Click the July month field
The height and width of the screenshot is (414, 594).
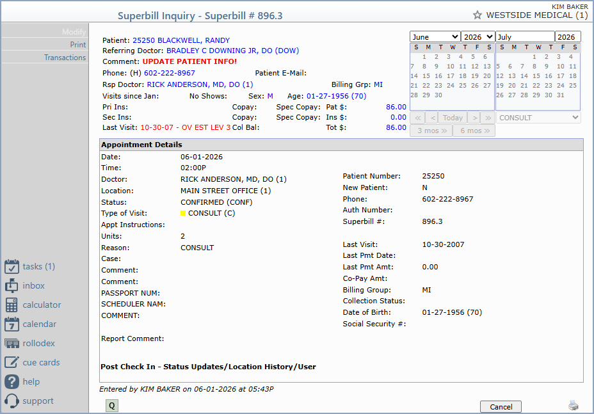pos(525,36)
